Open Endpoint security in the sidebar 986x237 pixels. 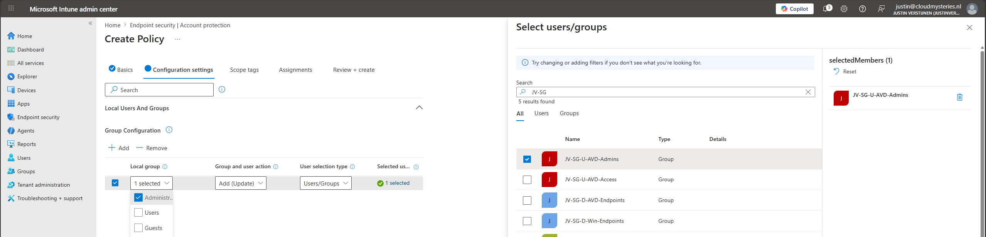38,117
